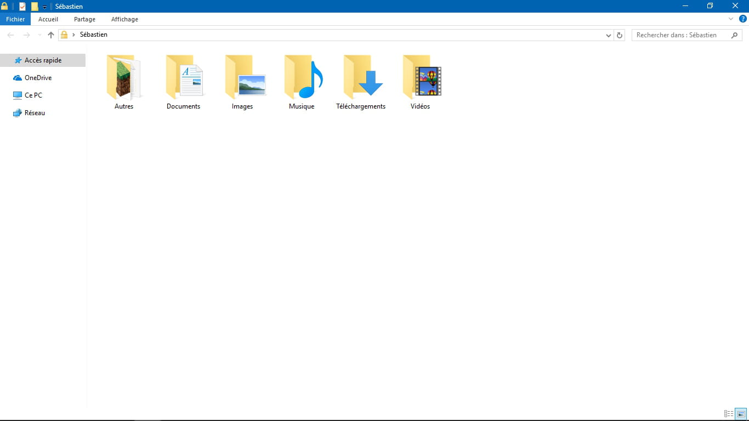Click Sébastien in the address bar
The width and height of the screenshot is (749, 421).
pos(94,35)
